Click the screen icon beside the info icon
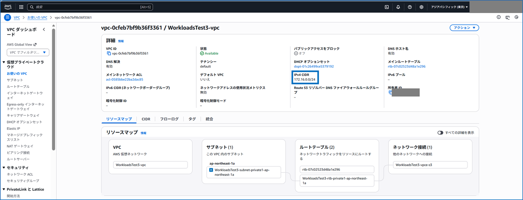Image resolution: width=523 pixels, height=200 pixels. click(507, 17)
